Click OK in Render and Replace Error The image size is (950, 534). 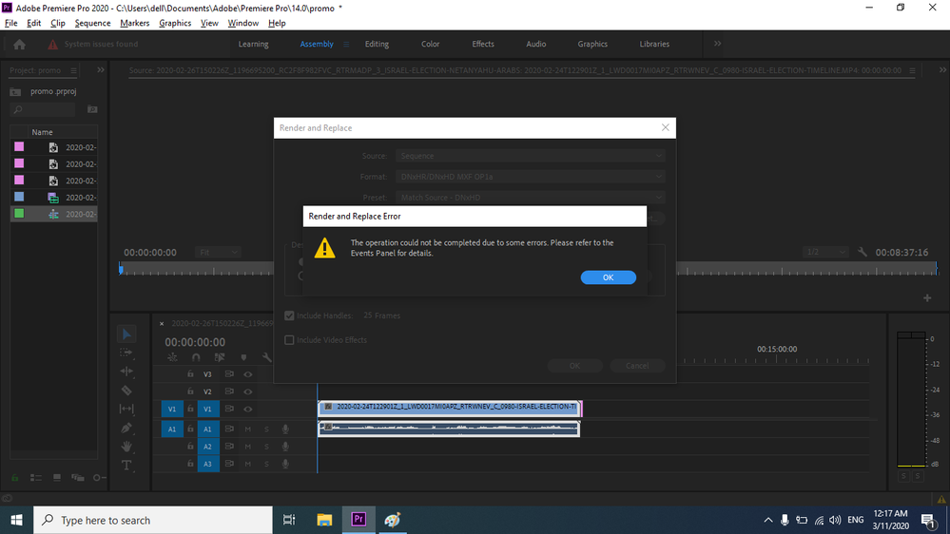[x=609, y=277]
